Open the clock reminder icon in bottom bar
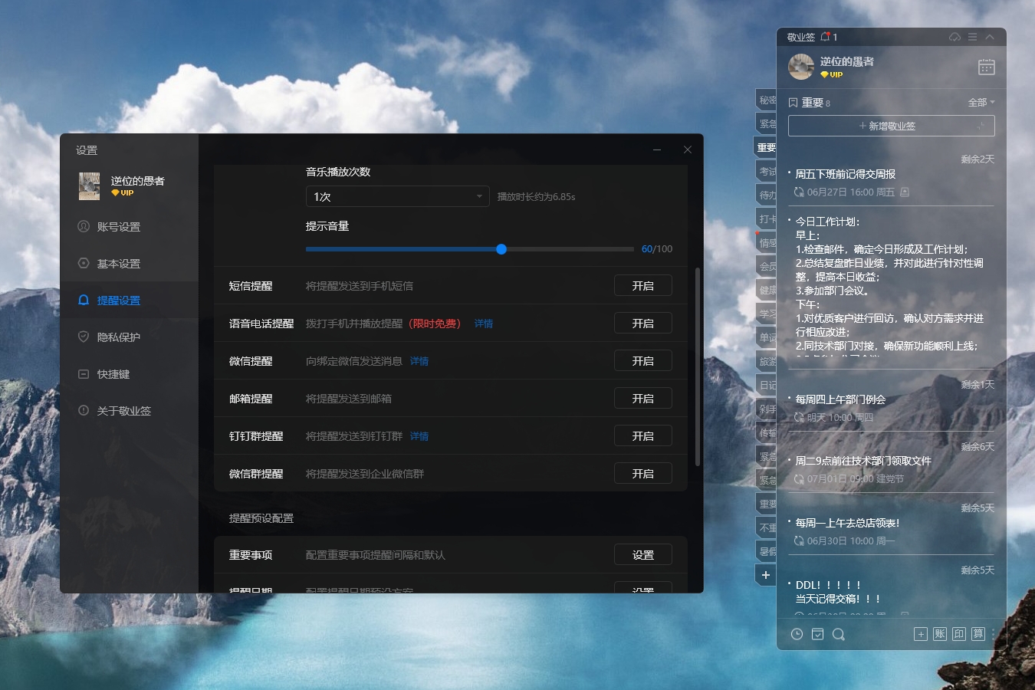Image resolution: width=1035 pixels, height=690 pixels. (x=797, y=634)
